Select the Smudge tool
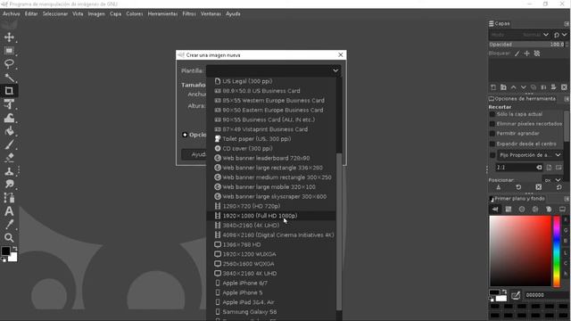571x321 pixels. pyautogui.click(x=9, y=185)
